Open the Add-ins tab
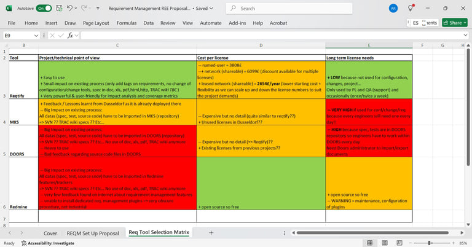Screen dimensions: 472x247 (x=237, y=23)
